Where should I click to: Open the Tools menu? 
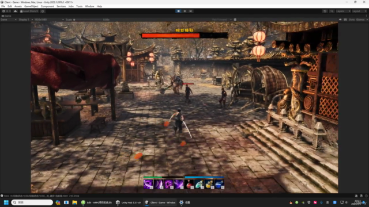click(80, 6)
